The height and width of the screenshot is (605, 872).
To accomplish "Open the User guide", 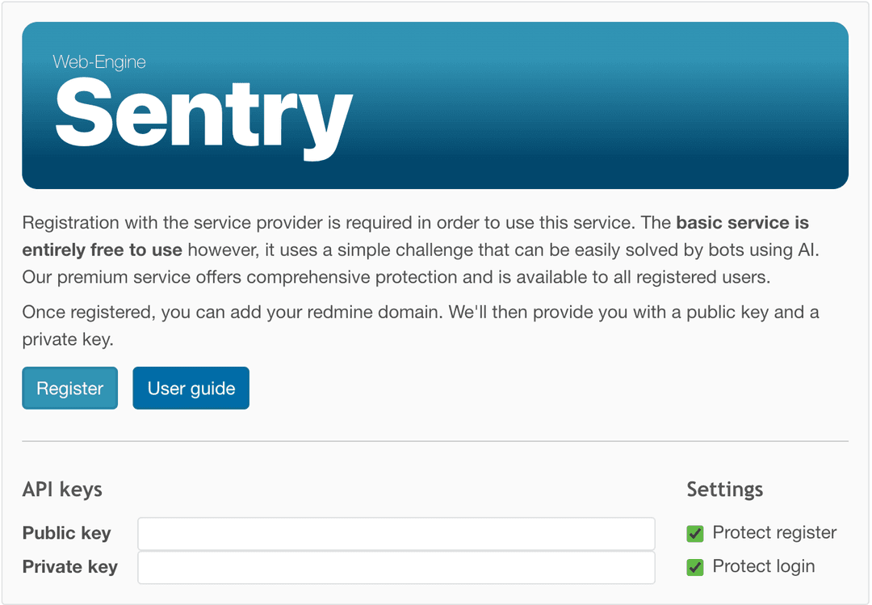I will point(191,388).
